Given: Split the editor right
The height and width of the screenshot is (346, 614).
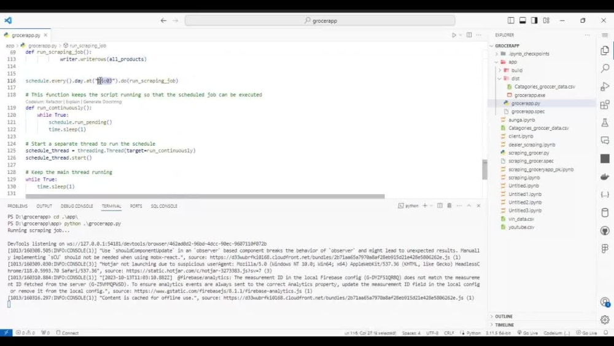Looking at the screenshot, I should [x=468, y=35].
